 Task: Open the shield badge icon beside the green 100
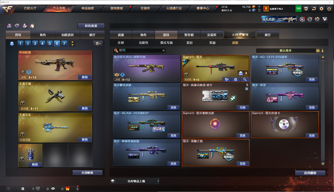pos(306,9)
